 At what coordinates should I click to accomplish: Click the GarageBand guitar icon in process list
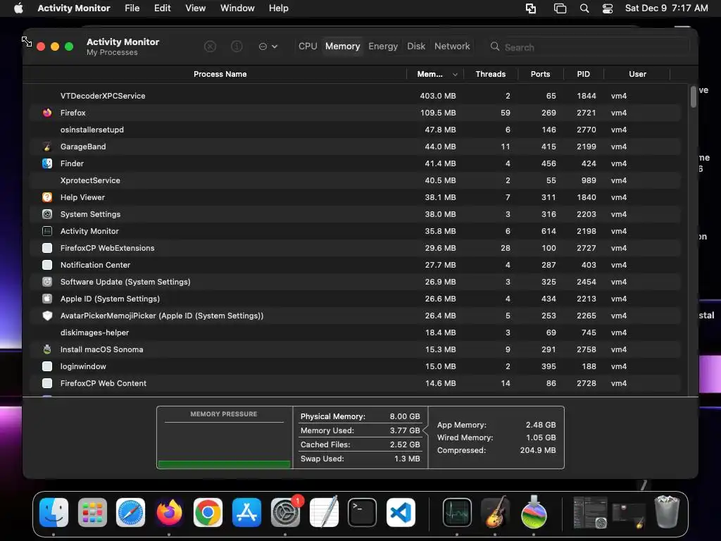tap(47, 147)
